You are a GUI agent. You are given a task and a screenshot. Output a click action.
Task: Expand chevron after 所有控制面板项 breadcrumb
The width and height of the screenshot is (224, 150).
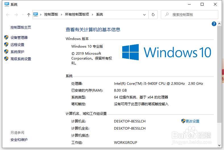tap(93, 14)
